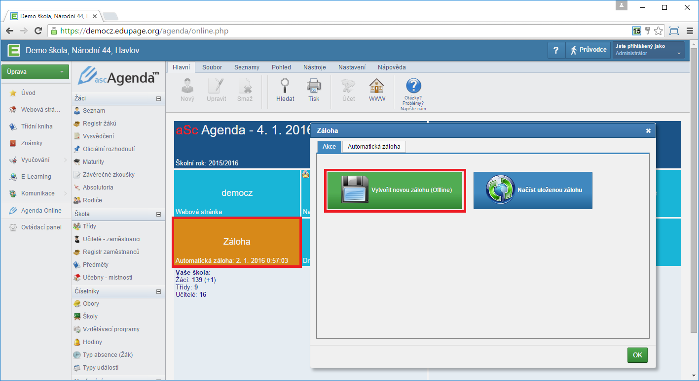This screenshot has height=381, width=699.
Task: Select Vzdělávací programy item
Action: tap(111, 329)
